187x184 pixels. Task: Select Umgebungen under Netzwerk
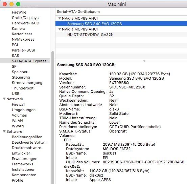coord(24,110)
